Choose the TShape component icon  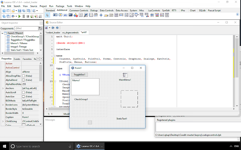point(76,15)
